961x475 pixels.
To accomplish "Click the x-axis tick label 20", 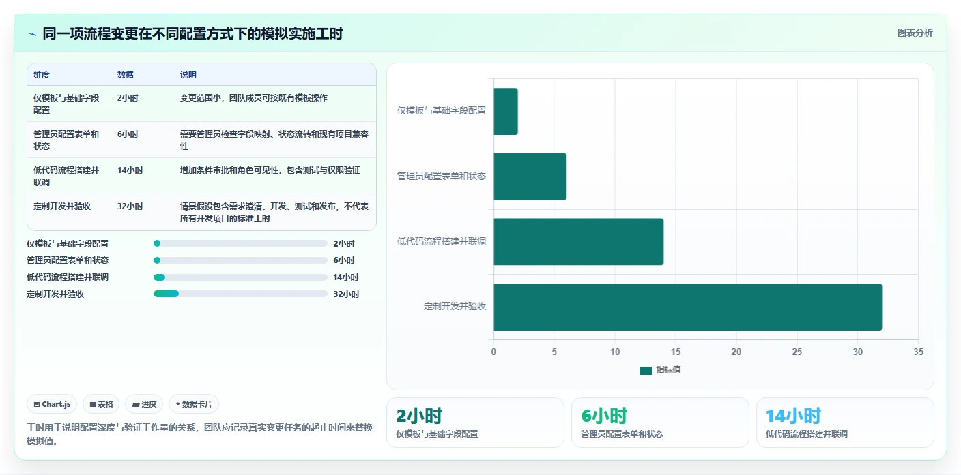I will [736, 352].
